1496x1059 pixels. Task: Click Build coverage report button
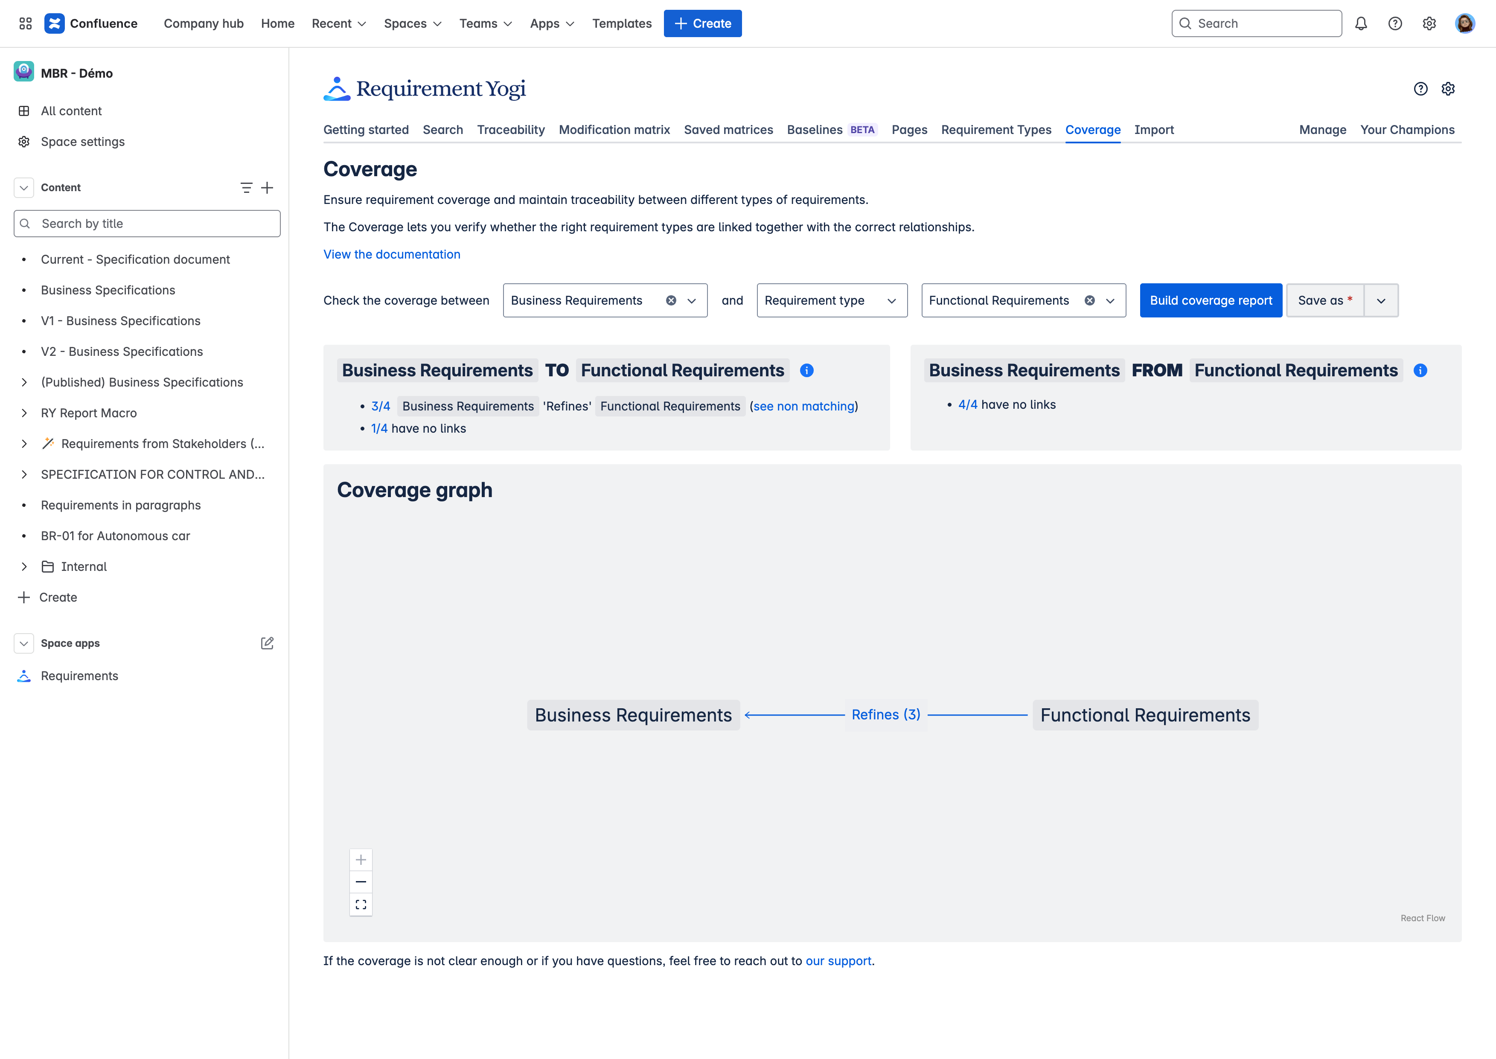[1211, 301]
